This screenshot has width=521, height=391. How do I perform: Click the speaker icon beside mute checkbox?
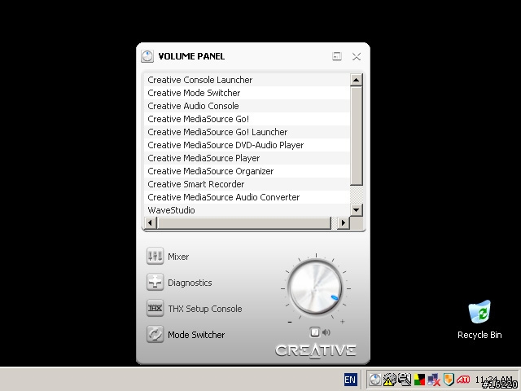pos(326,332)
